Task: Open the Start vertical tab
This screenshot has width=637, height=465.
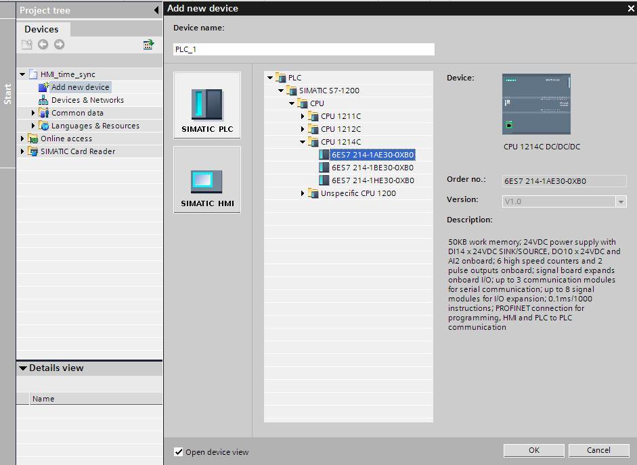Action: [7, 94]
